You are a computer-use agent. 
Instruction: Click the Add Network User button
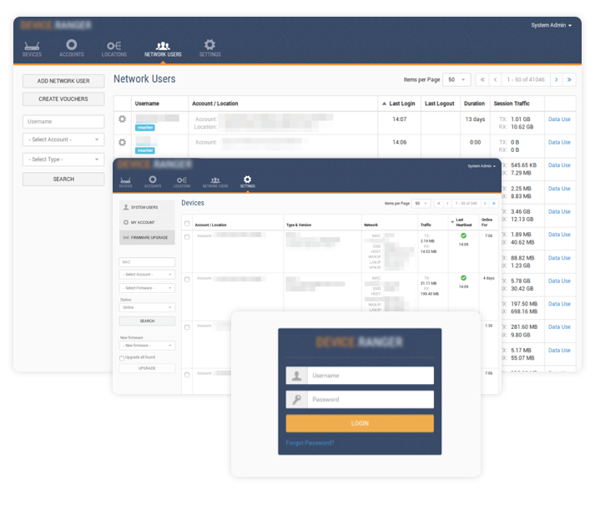click(63, 81)
